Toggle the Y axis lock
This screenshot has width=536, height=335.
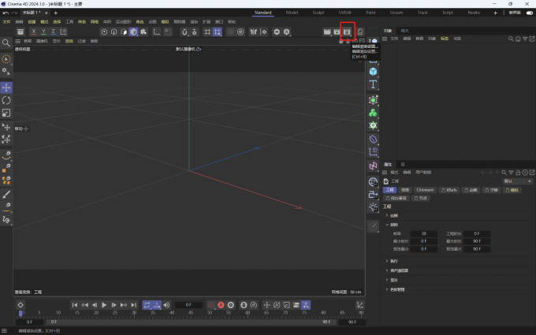pyautogui.click(x=43, y=32)
